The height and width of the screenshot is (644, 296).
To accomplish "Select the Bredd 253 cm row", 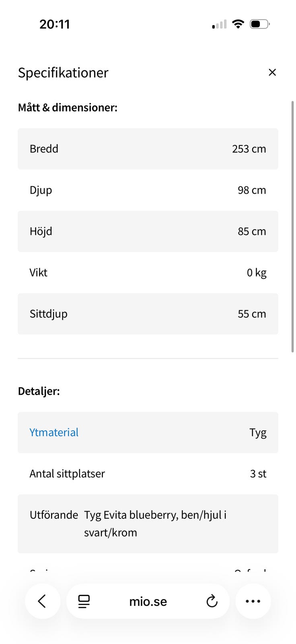I will (148, 149).
